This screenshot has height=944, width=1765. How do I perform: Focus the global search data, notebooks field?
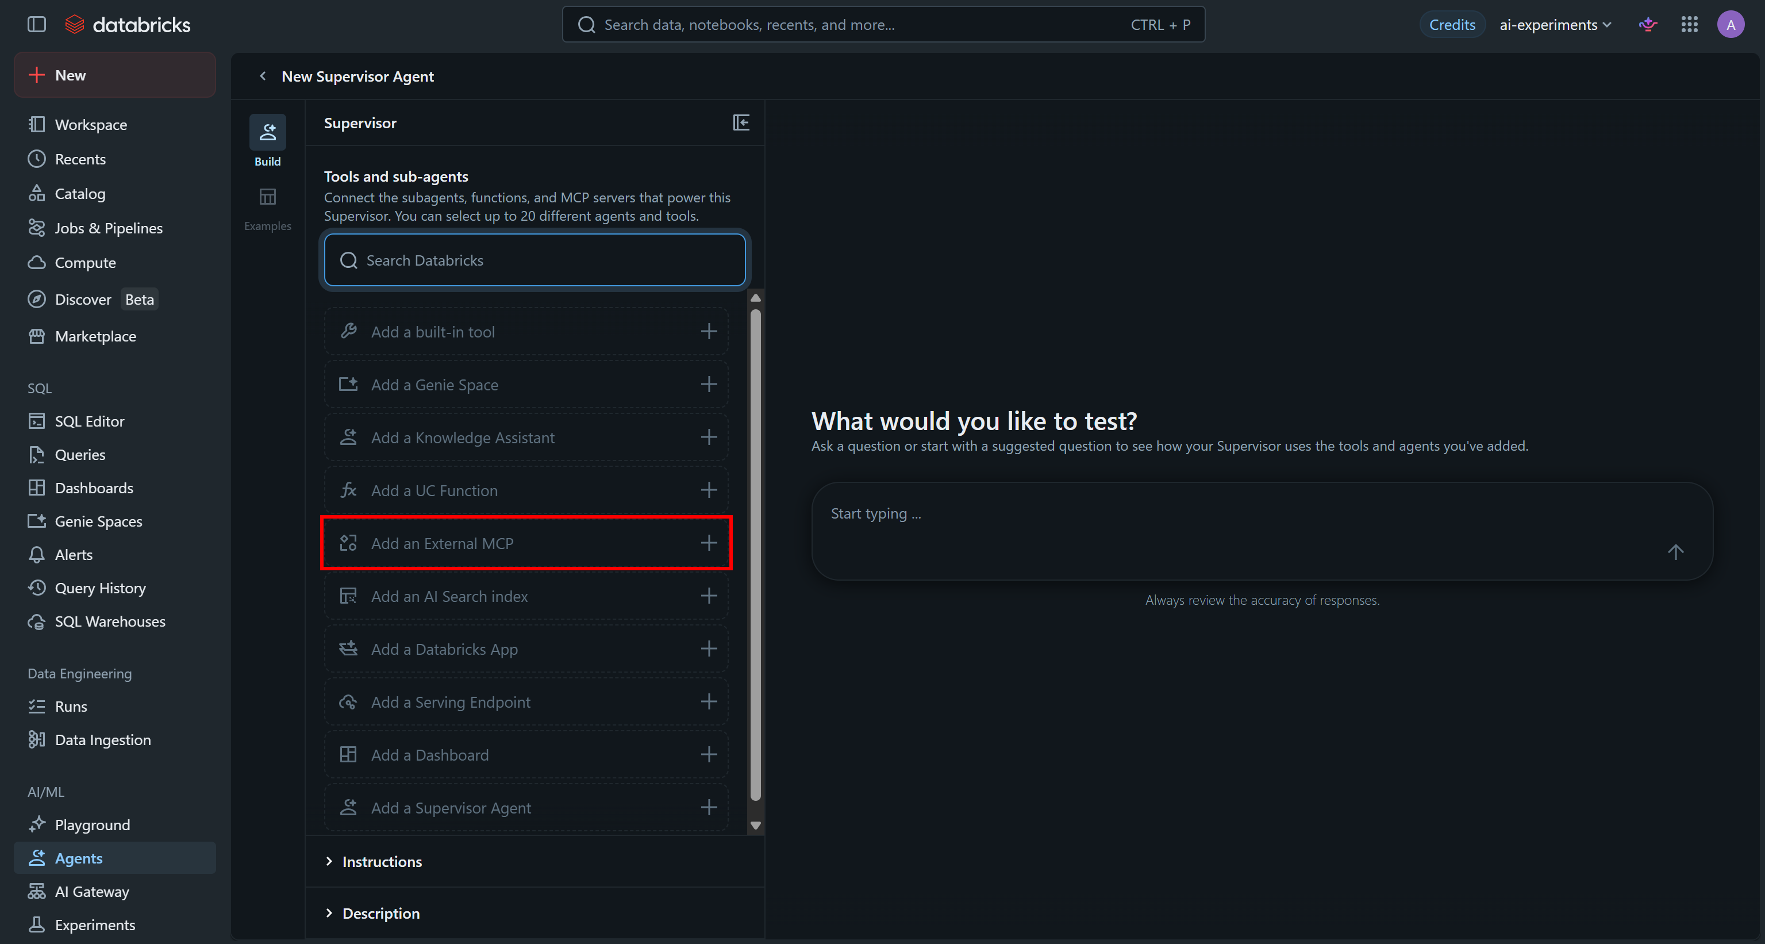(x=883, y=25)
